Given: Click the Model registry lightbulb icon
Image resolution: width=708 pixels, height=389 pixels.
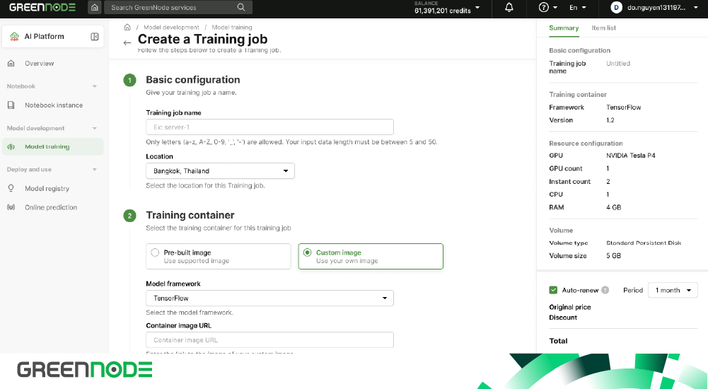Looking at the screenshot, I should [x=11, y=188].
